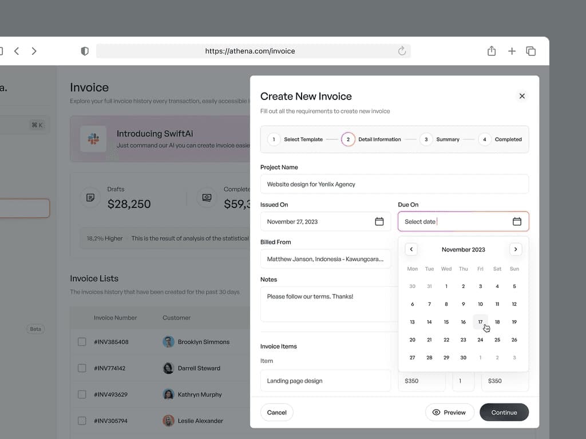The height and width of the screenshot is (439, 586).
Task: Click the Customer column header
Action: click(176, 318)
